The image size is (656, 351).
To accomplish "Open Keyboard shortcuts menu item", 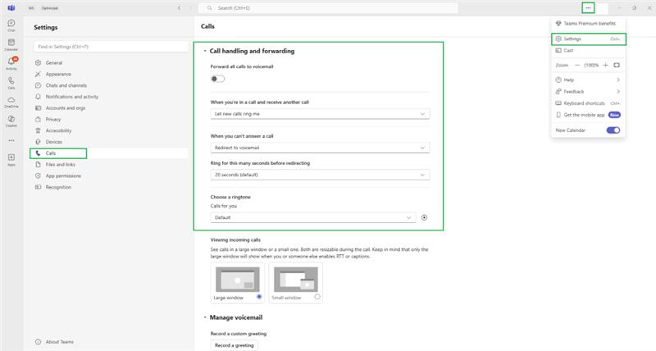I will pos(588,103).
